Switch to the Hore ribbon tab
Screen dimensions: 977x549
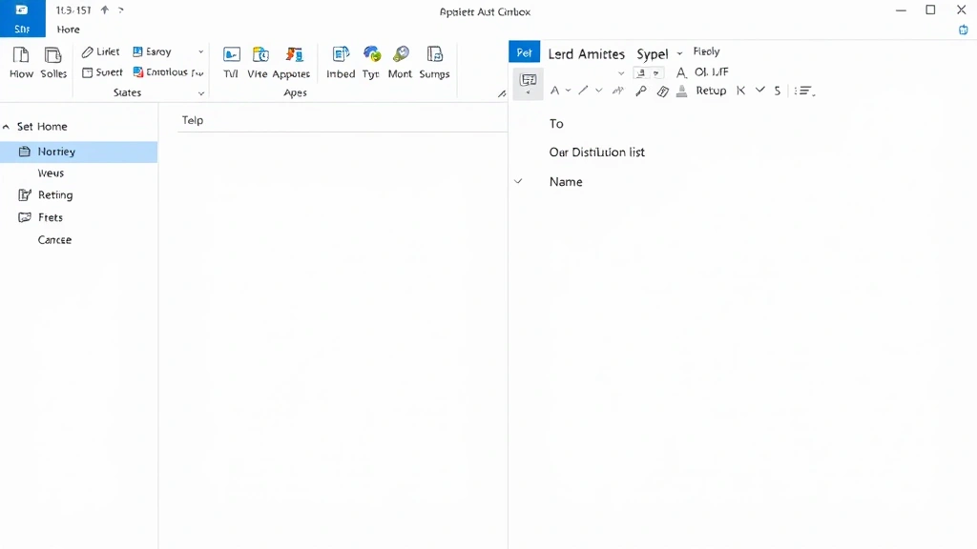point(69,30)
